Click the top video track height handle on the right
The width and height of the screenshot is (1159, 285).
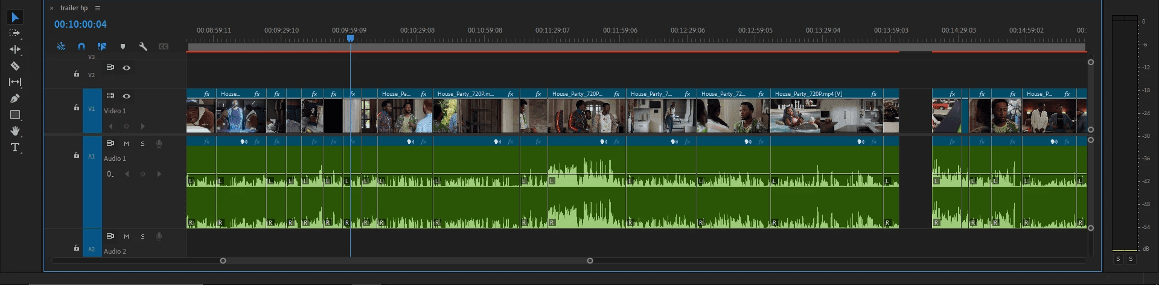coord(1090,62)
